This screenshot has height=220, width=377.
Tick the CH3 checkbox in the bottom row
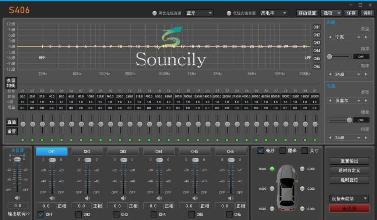(116, 214)
